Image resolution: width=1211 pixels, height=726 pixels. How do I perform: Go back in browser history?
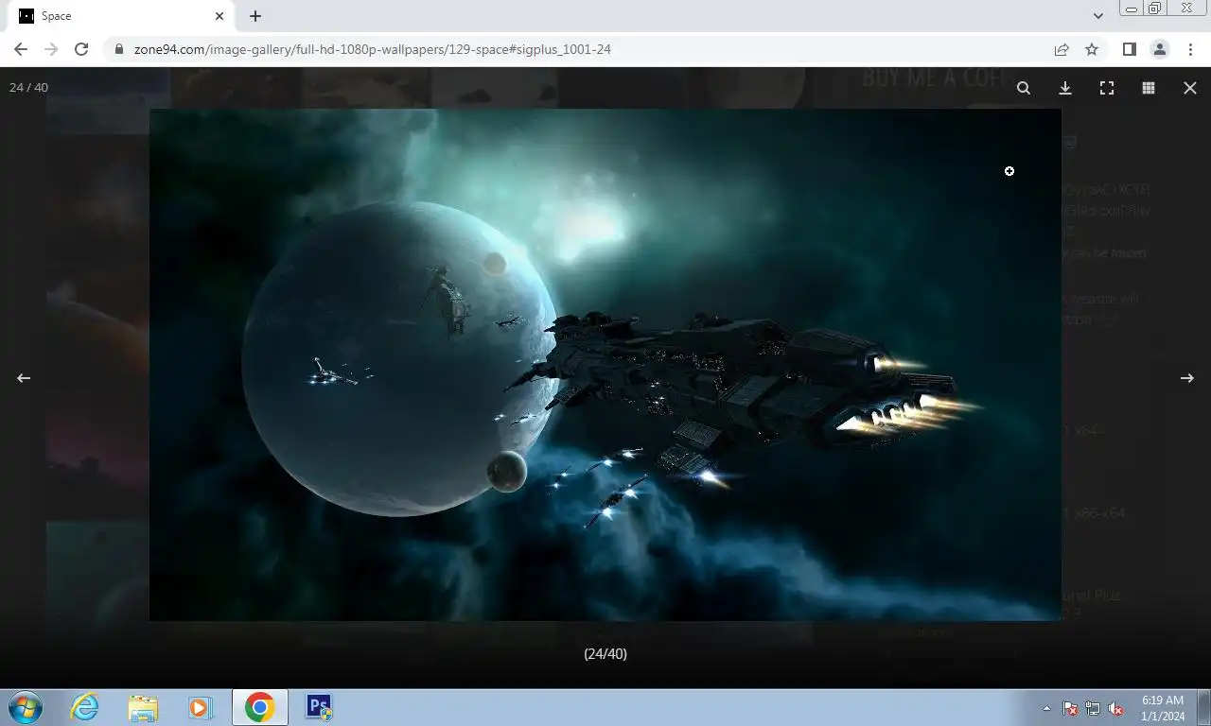point(21,49)
